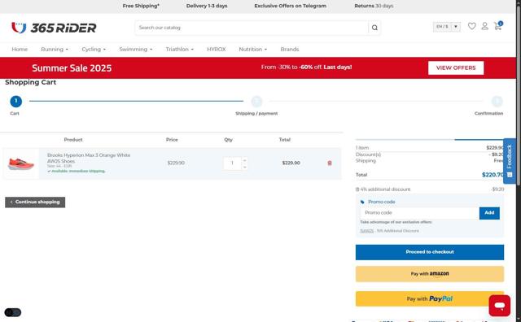
Task: Click the quantity field showing 1
Action: point(232,163)
